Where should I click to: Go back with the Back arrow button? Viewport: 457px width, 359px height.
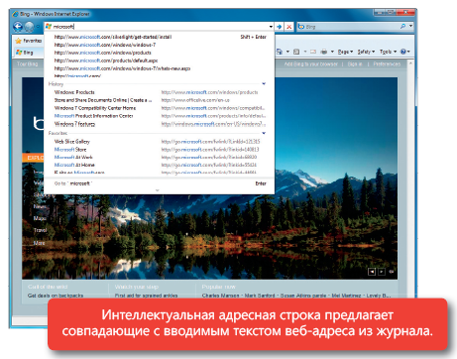pyautogui.click(x=18, y=27)
